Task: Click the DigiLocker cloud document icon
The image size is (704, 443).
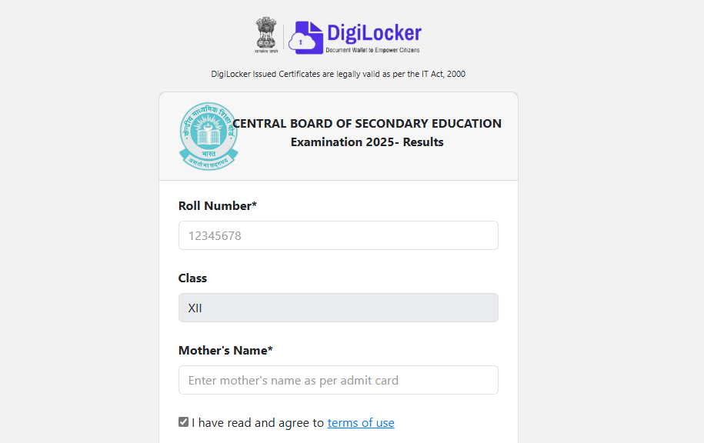Action: [305, 38]
